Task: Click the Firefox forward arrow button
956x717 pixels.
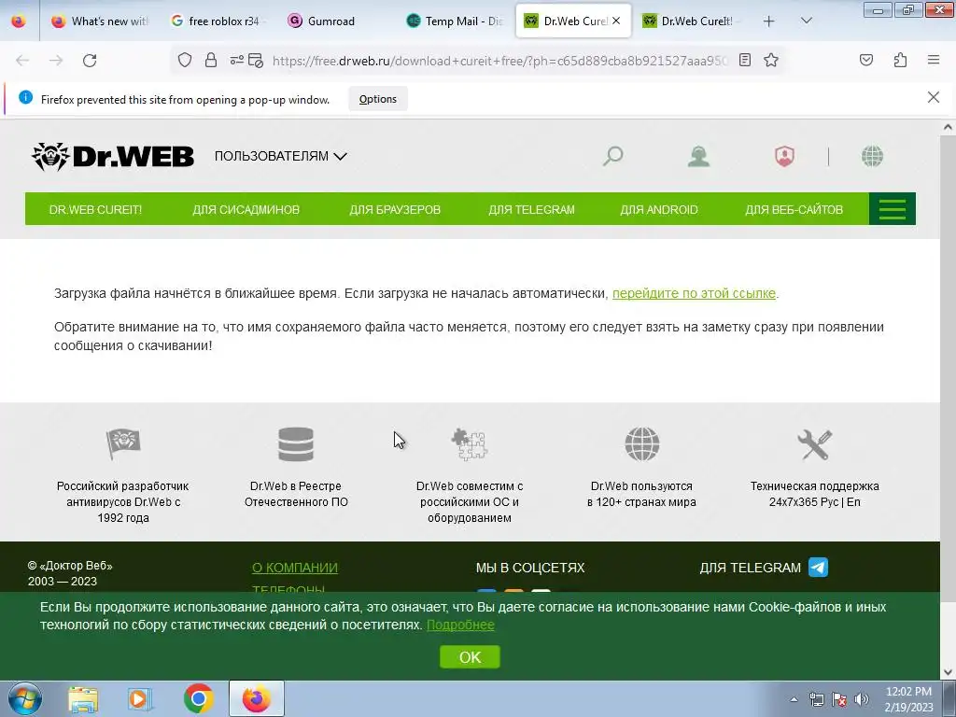Action: [x=56, y=61]
